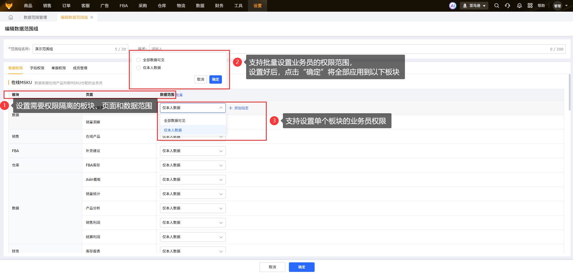
Task: Select the 仅本人数据 radio option in popup
Action: (138, 68)
